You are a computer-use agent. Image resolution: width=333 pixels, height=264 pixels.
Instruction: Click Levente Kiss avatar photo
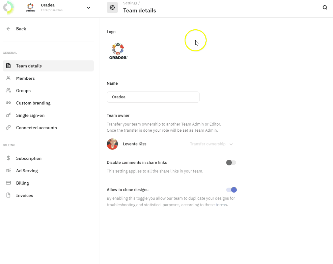[x=112, y=144]
